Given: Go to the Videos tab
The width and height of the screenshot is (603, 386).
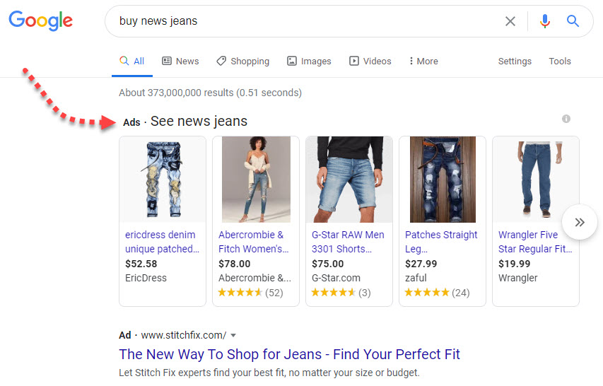Looking at the screenshot, I should coord(370,62).
